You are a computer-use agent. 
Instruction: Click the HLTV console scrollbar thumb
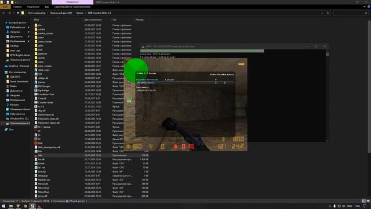[x=327, y=54]
